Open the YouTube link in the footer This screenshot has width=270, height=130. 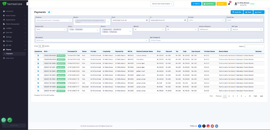212,126
